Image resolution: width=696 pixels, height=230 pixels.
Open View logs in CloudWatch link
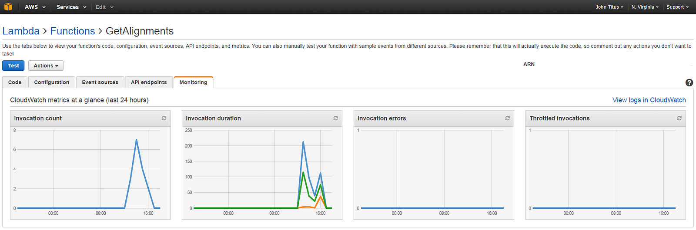coord(649,100)
